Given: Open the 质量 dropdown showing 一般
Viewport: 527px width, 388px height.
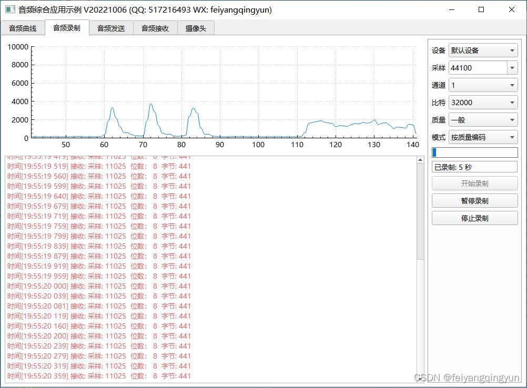Looking at the screenshot, I should pyautogui.click(x=483, y=120).
